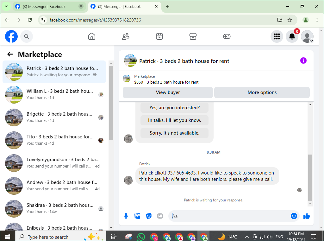Bookmark this page with star icon
324x241 pixels.
coord(290,20)
